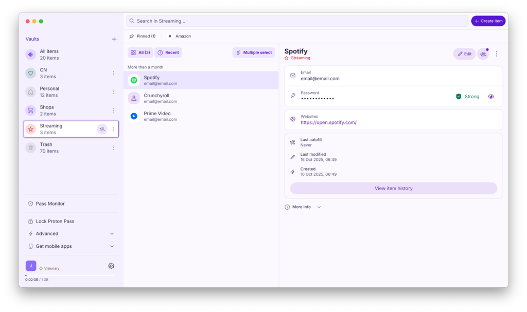The image size is (527, 312).
Task: Click the Websites globe icon
Action: click(x=293, y=119)
